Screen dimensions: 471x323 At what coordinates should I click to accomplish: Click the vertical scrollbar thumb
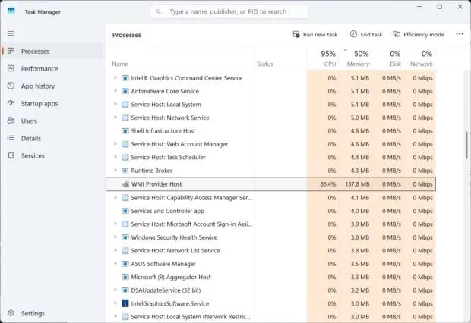coord(466,145)
